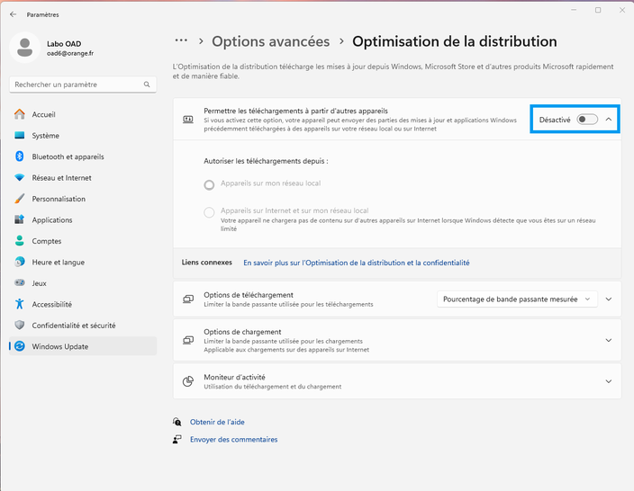Click the Obtenir de l'aide link
The width and height of the screenshot is (634, 491).
[217, 422]
